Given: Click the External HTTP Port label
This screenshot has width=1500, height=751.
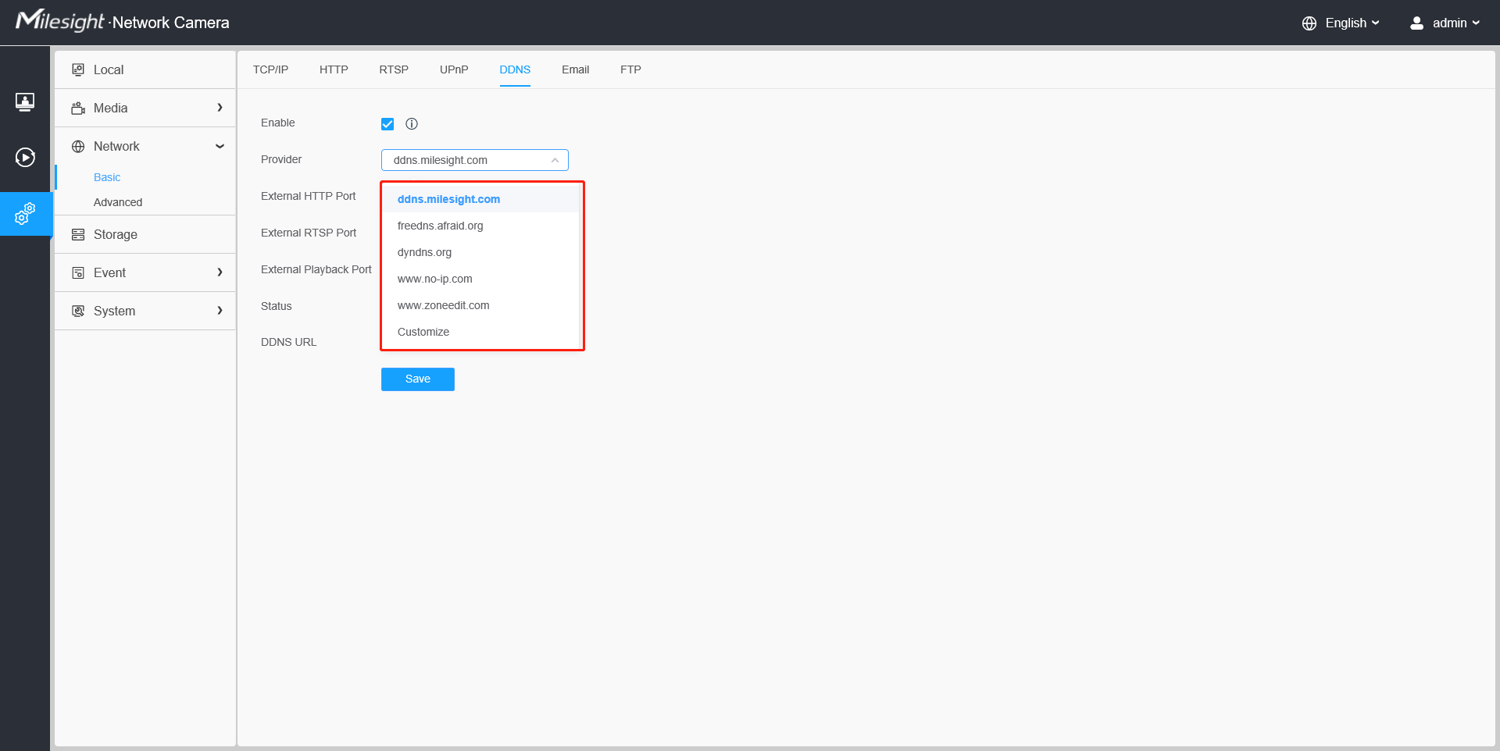Looking at the screenshot, I should [x=308, y=196].
